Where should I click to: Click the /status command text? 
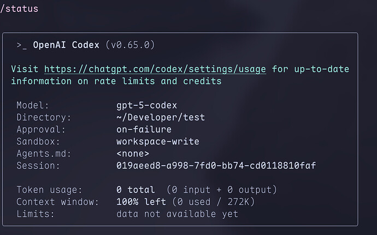tap(19, 9)
